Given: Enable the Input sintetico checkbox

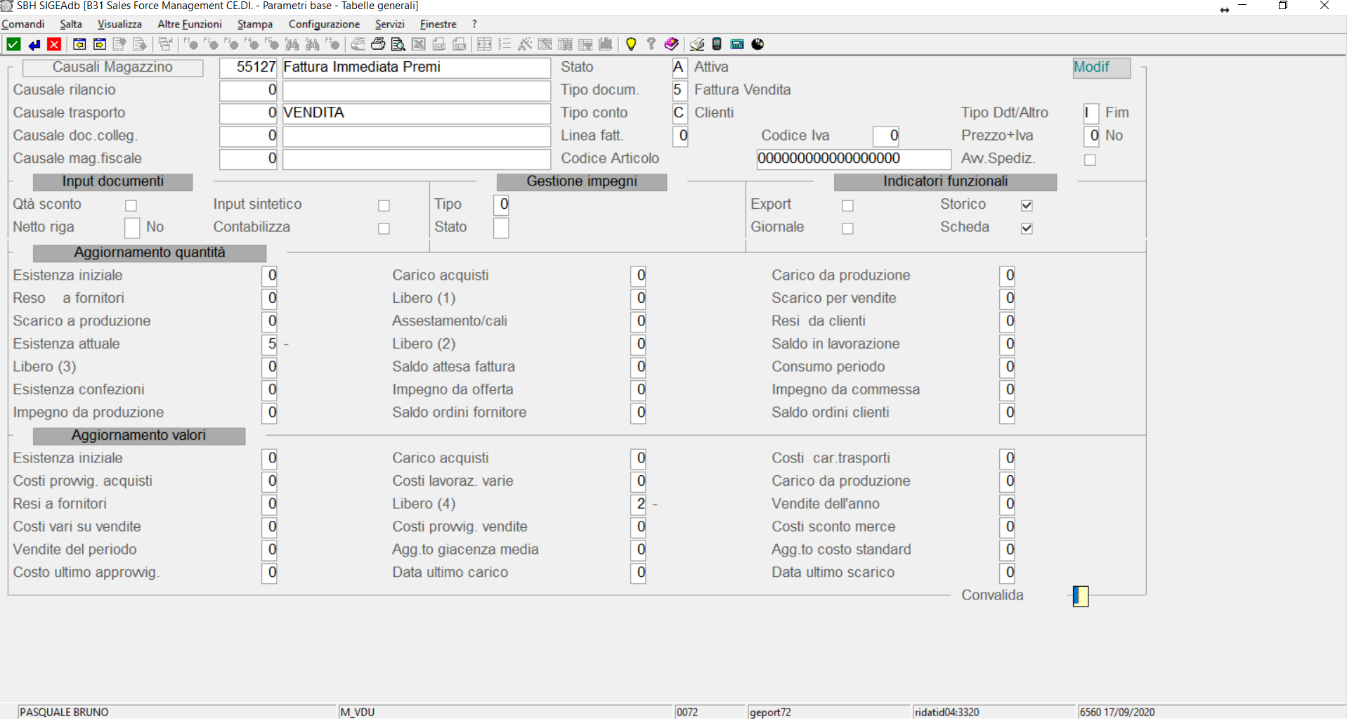Looking at the screenshot, I should pyautogui.click(x=384, y=205).
